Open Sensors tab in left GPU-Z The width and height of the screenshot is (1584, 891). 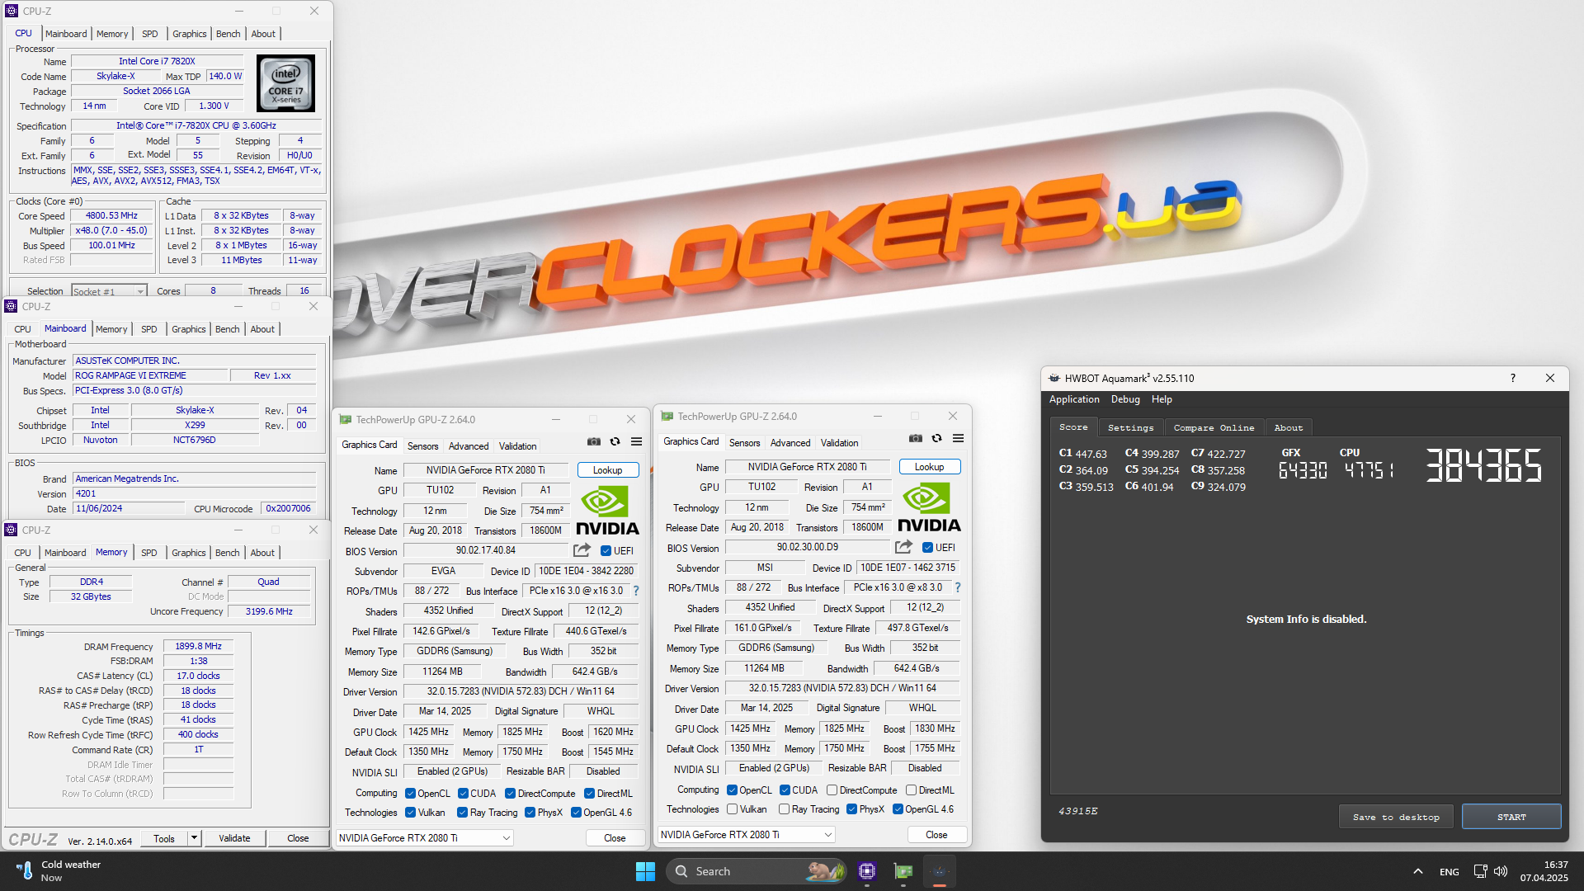pyautogui.click(x=423, y=446)
